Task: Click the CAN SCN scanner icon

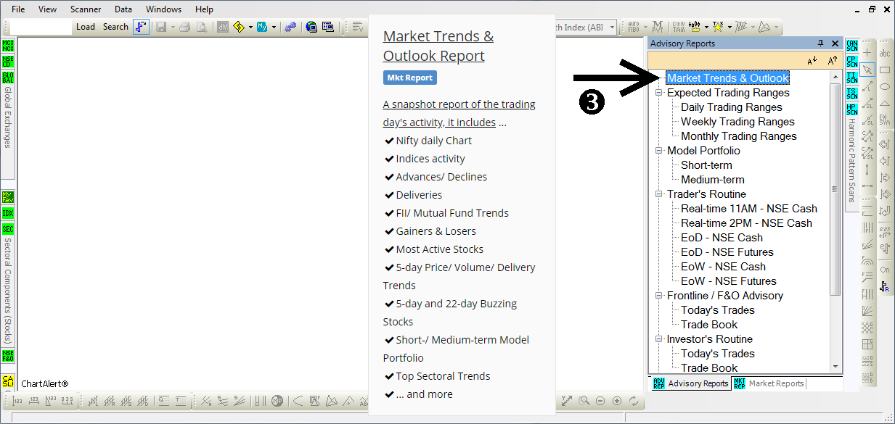Action: [852, 46]
